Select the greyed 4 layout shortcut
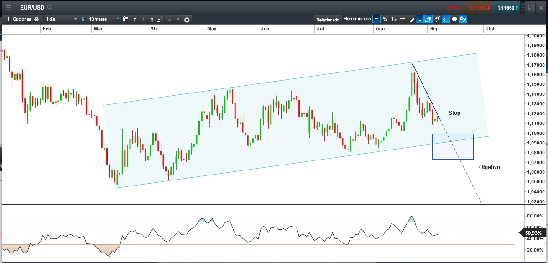 170,20
